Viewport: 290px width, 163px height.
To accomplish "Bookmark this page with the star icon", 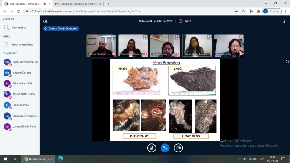I will coord(243,11).
